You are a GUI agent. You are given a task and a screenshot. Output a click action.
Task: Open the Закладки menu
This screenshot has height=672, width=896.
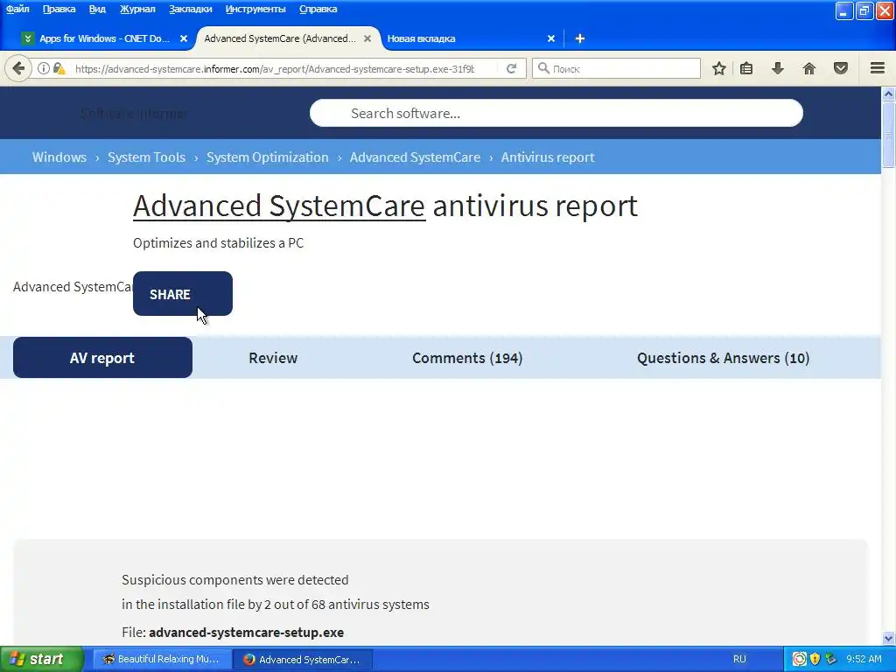[x=190, y=9]
